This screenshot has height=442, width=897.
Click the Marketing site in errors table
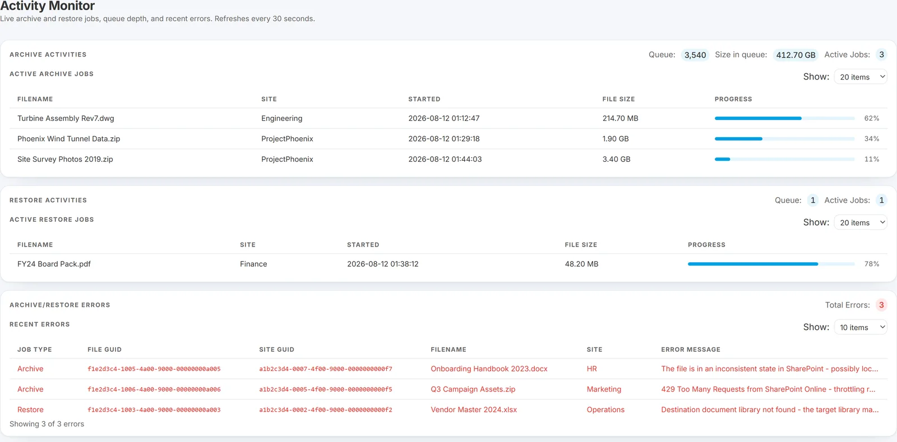604,389
